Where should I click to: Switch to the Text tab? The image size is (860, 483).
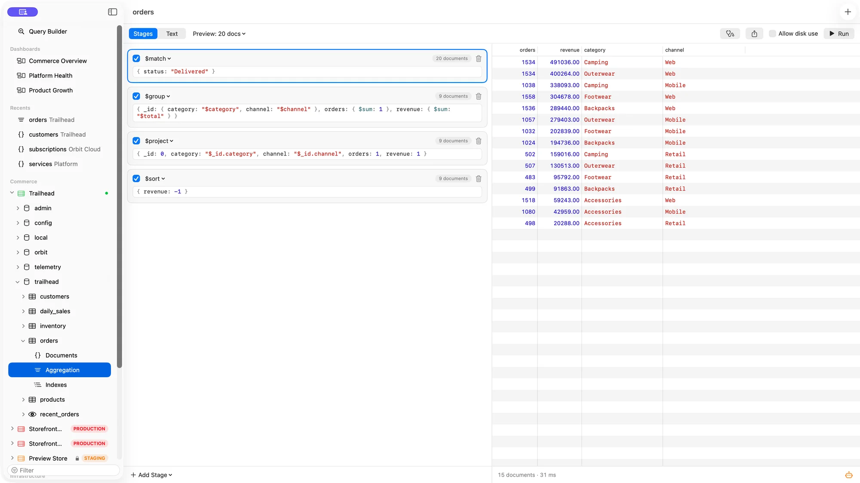click(172, 34)
